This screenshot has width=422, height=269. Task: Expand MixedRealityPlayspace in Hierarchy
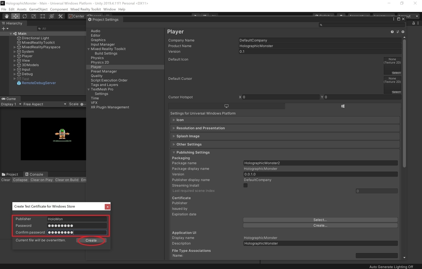click(15, 47)
